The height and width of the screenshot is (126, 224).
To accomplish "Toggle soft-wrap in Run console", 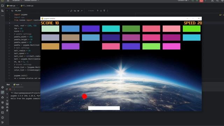I will [x=7, y=100].
